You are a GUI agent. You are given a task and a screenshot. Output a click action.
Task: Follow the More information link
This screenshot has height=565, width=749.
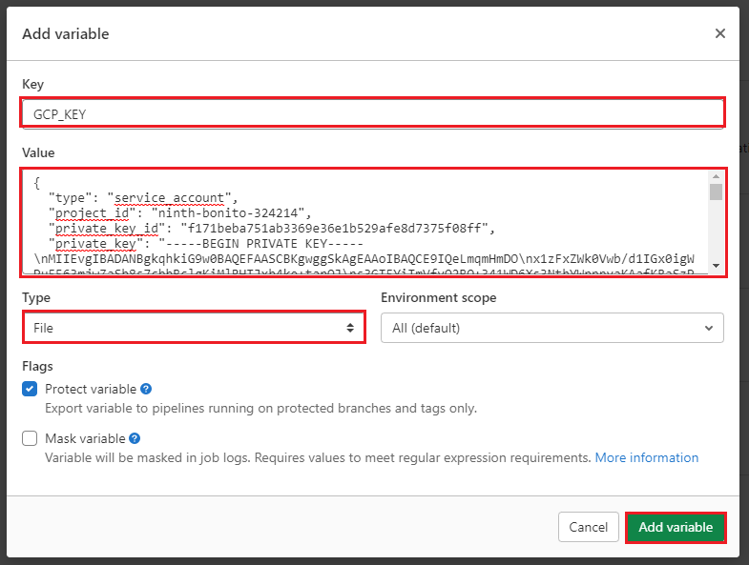[646, 457]
